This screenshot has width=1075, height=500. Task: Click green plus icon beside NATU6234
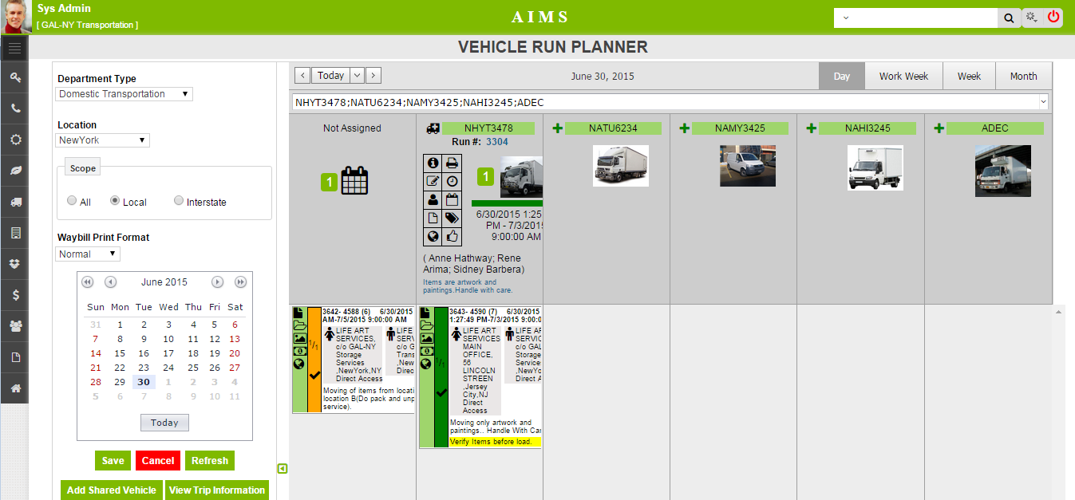(557, 128)
